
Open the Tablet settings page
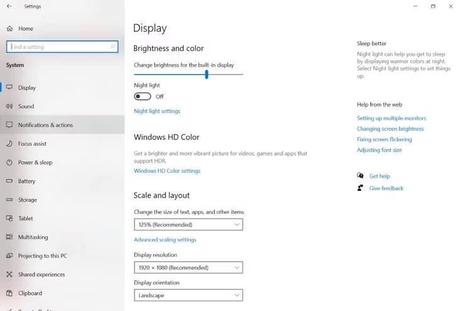coord(62,219)
